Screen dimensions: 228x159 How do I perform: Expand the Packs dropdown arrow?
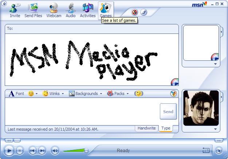click(127, 94)
